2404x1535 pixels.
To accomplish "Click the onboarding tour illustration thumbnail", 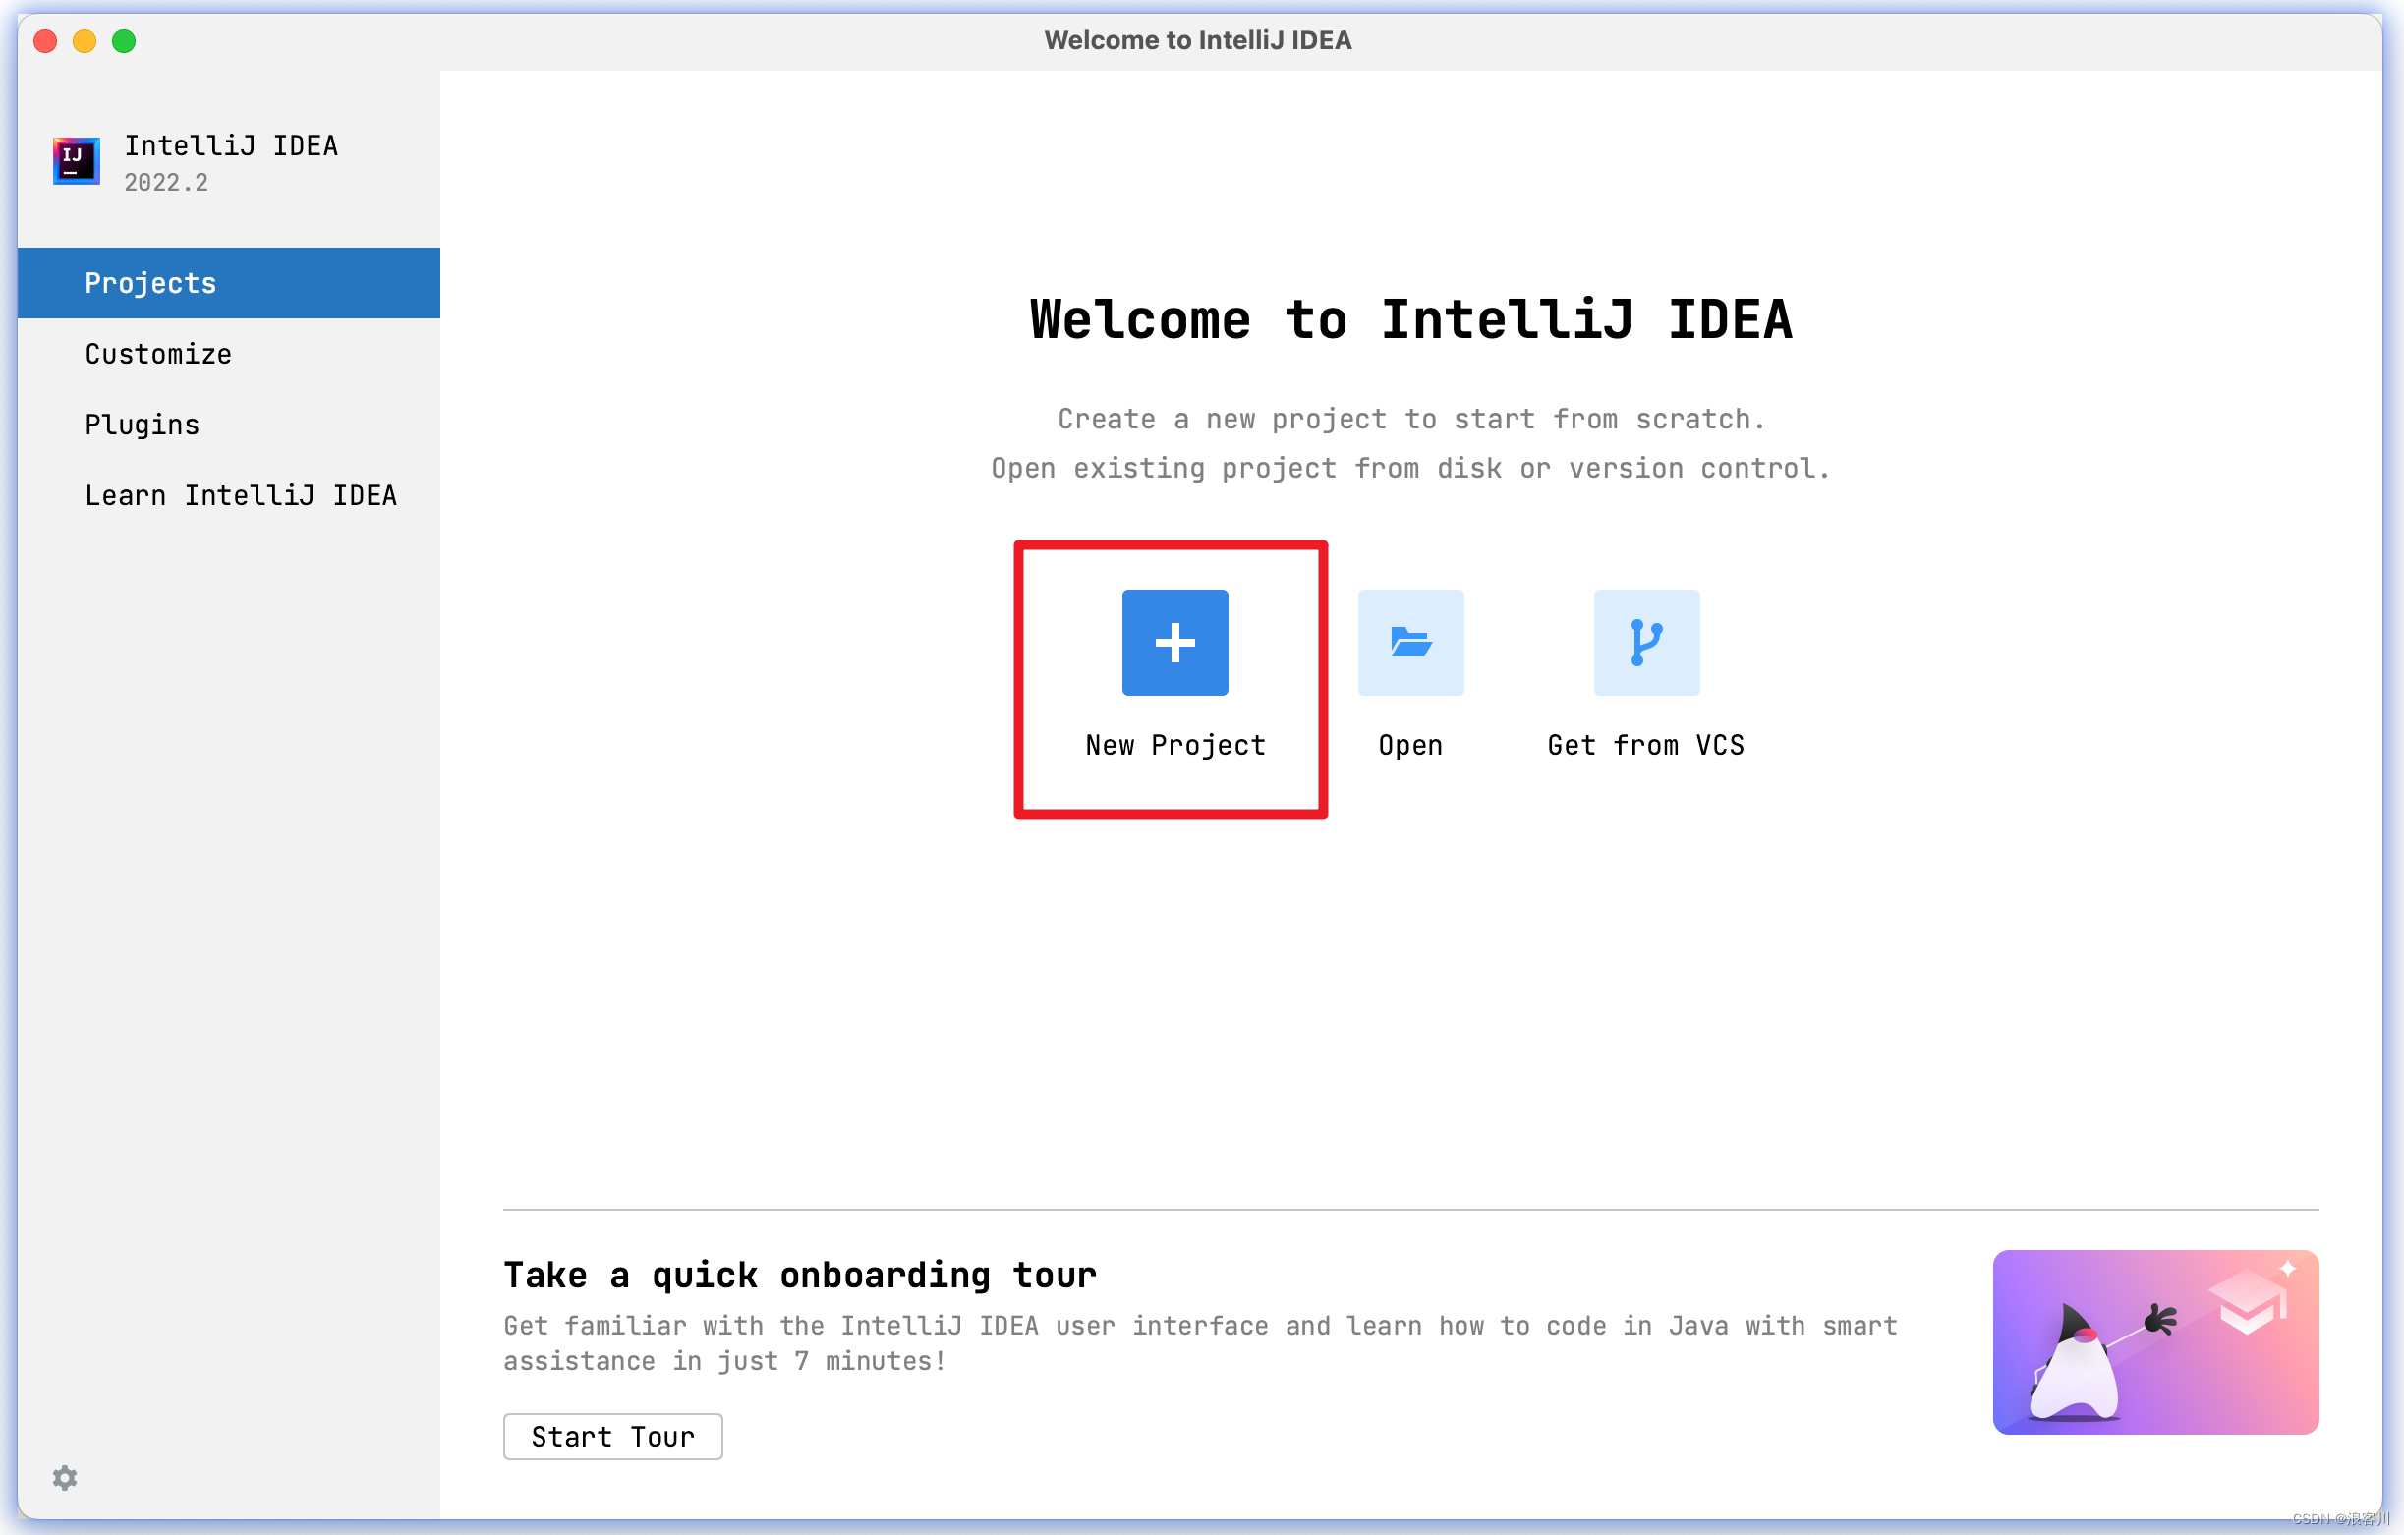I will coord(2155,1342).
